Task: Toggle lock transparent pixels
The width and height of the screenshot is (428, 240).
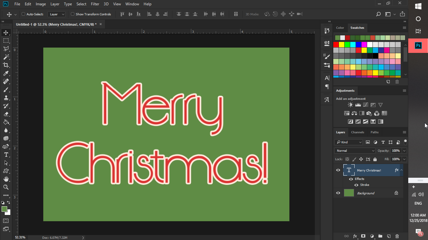Action: point(347,159)
